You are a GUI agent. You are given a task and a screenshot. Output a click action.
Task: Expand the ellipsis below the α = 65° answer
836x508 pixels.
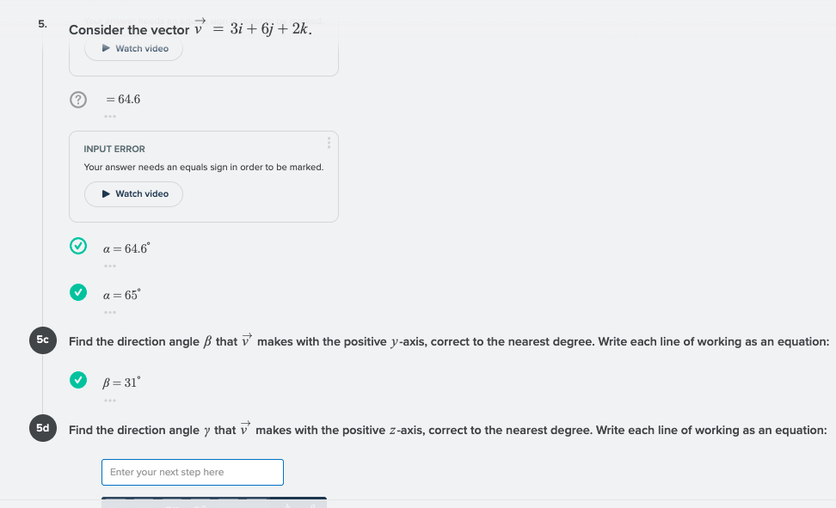click(110, 312)
